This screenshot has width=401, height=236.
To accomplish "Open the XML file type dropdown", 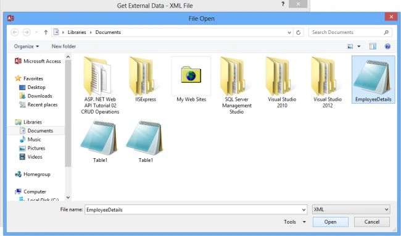I will (x=351, y=209).
